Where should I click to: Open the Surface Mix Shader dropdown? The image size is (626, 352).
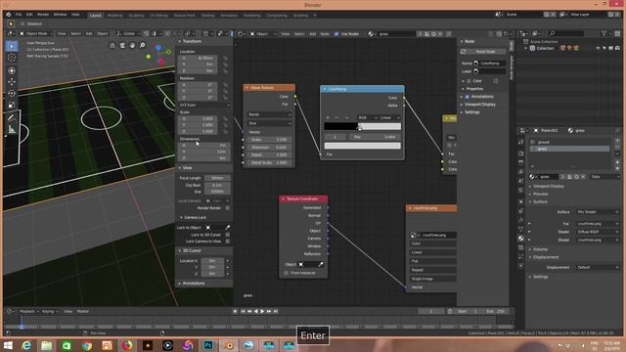597,212
